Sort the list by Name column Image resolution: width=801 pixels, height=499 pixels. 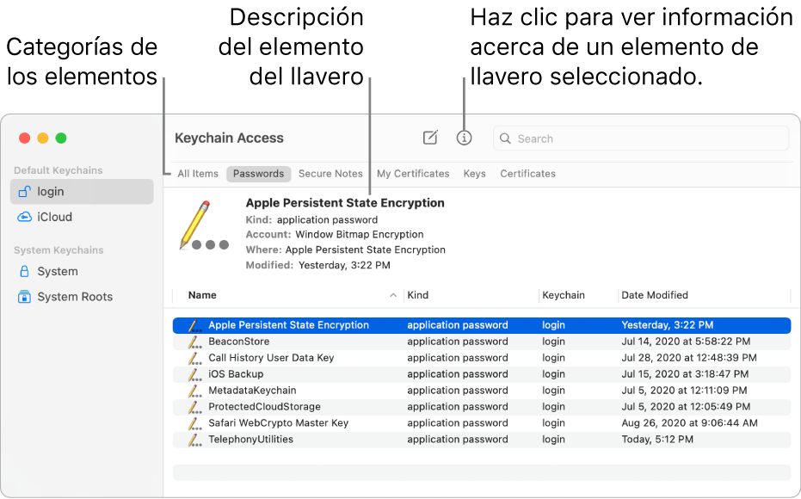click(202, 295)
